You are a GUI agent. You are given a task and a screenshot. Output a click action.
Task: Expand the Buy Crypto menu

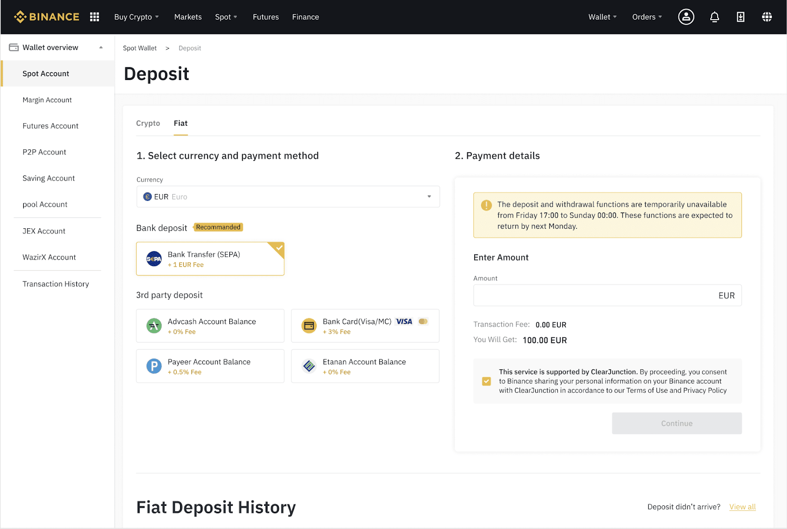click(x=136, y=17)
